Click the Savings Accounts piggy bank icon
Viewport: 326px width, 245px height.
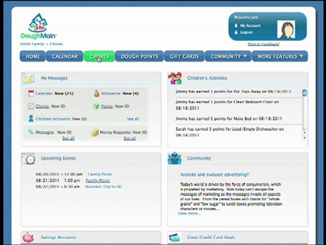(28, 237)
